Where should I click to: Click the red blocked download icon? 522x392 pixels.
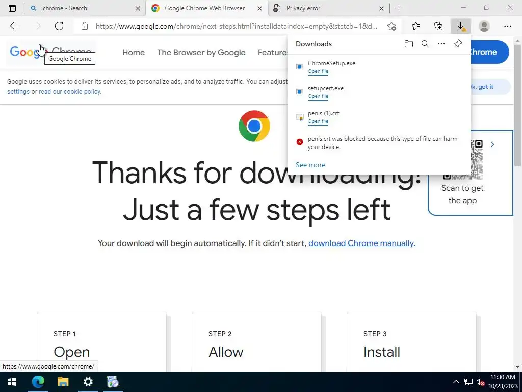click(x=300, y=142)
